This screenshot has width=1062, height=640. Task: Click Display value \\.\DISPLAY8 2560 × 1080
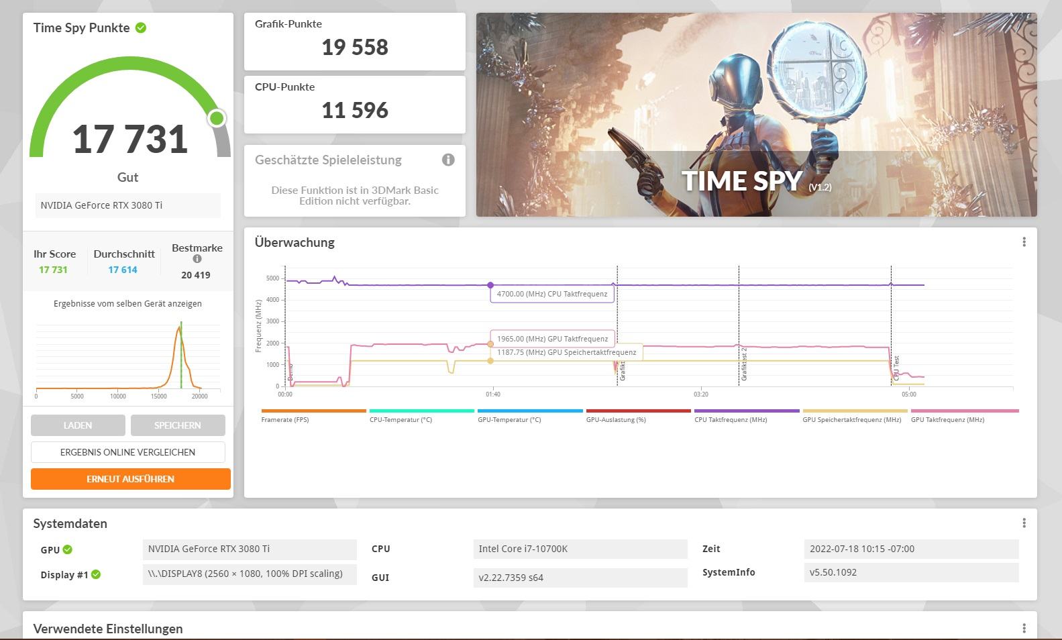[x=250, y=574]
